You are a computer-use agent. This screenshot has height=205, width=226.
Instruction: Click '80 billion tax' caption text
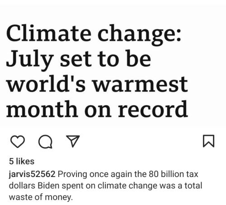pos(174,174)
